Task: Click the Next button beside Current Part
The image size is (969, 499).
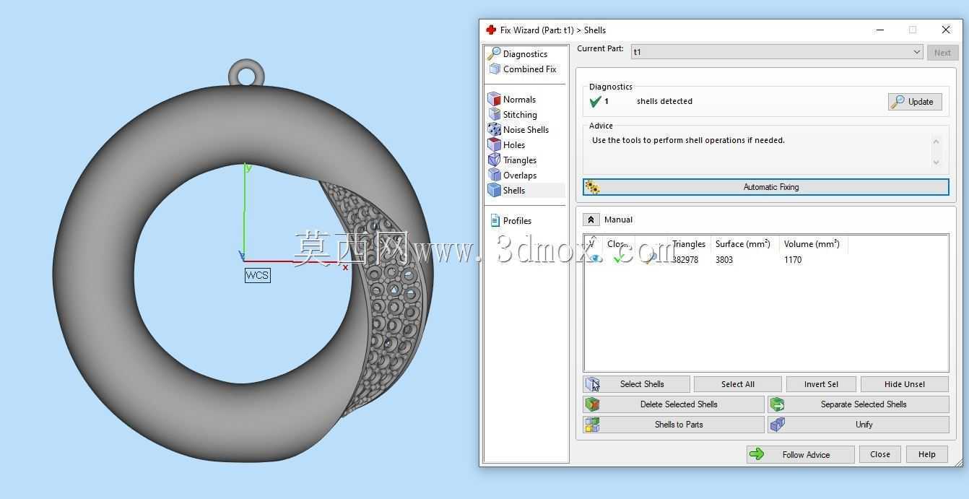Action: click(x=942, y=52)
